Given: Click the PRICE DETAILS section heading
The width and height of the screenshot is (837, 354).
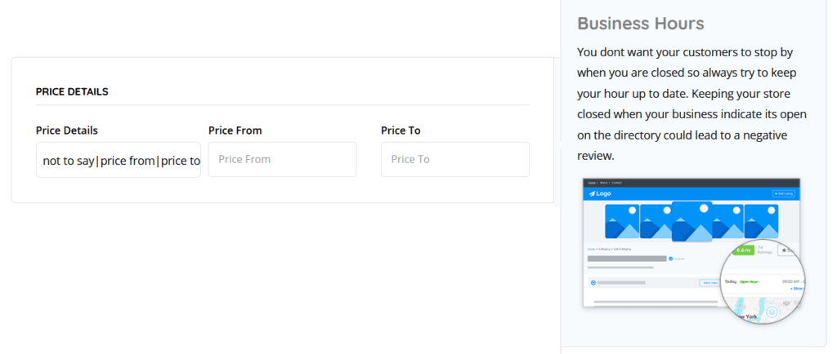Looking at the screenshot, I should tap(72, 92).
